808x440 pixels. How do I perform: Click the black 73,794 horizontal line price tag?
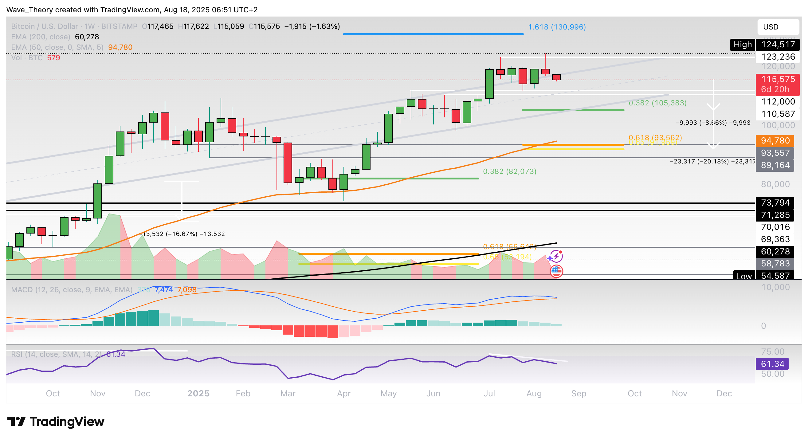tap(775, 203)
